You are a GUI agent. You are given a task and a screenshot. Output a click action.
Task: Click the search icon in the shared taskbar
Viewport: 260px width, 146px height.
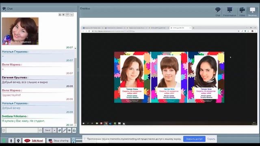tap(88, 123)
